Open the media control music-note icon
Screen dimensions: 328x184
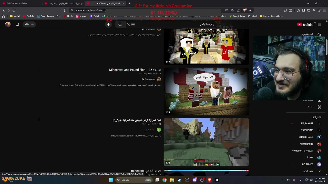pyautogui.click(x=299, y=10)
